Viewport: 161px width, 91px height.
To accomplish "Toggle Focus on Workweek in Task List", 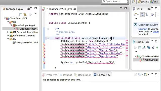I will click(153, 15).
